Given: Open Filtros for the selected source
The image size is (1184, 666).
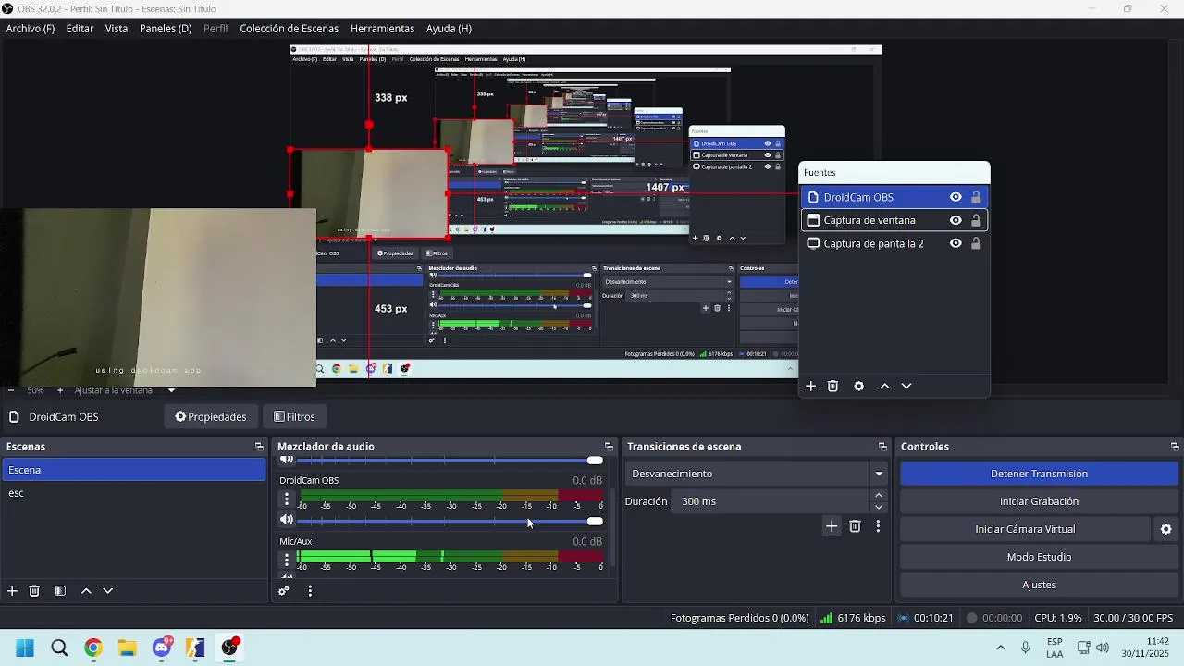Looking at the screenshot, I should pyautogui.click(x=295, y=417).
